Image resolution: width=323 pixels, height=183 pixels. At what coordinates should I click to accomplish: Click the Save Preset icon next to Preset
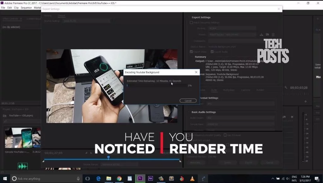tap(261, 35)
